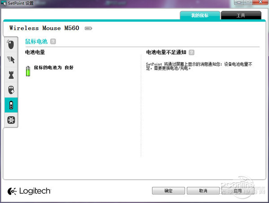Click the 确定 button
The height and width of the screenshot is (203, 269).
point(168,190)
